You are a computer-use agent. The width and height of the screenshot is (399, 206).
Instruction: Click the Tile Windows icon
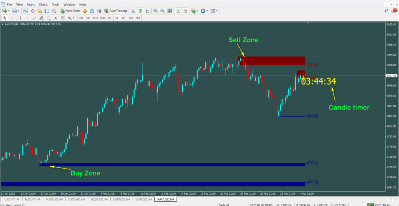point(170,11)
